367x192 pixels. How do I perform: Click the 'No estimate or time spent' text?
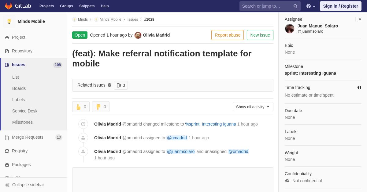coord(309,95)
